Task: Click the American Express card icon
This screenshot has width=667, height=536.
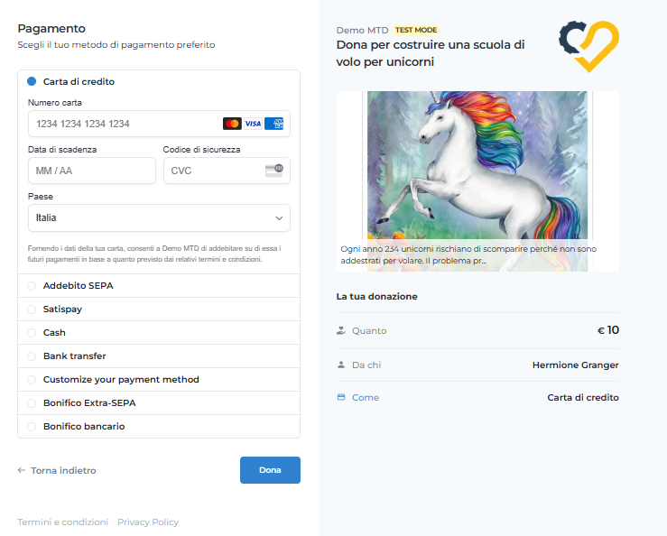Action: click(274, 124)
